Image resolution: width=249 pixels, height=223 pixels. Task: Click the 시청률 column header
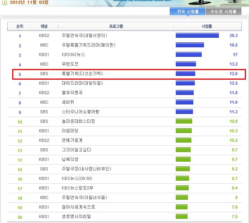207,26
